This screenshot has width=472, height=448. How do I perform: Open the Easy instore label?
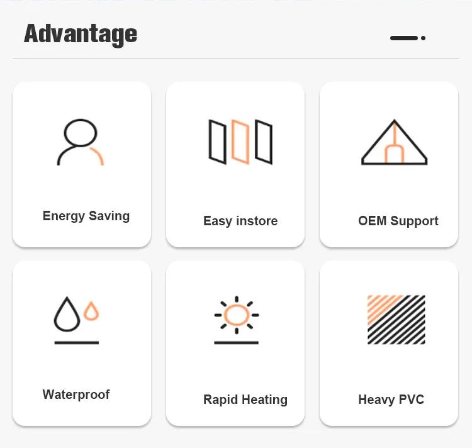point(240,221)
